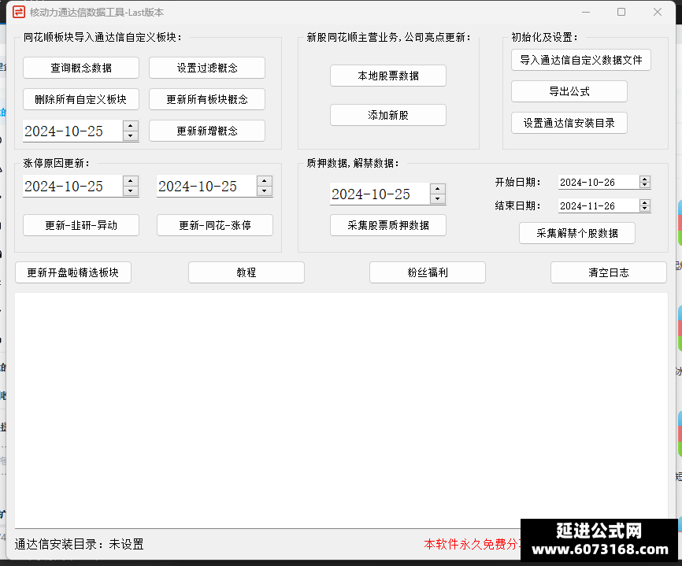Image resolution: width=682 pixels, height=566 pixels.
Task: Open 本地股票数据
Action: pyautogui.click(x=388, y=76)
